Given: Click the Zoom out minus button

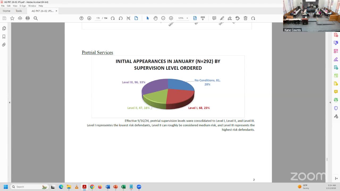Looking at the screenshot, I should 163,18.
